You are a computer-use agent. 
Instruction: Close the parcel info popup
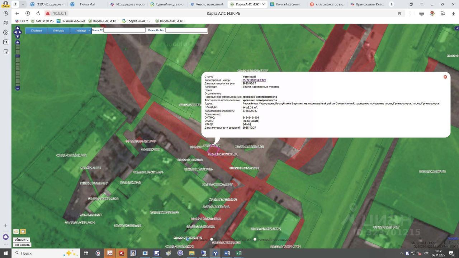(445, 77)
